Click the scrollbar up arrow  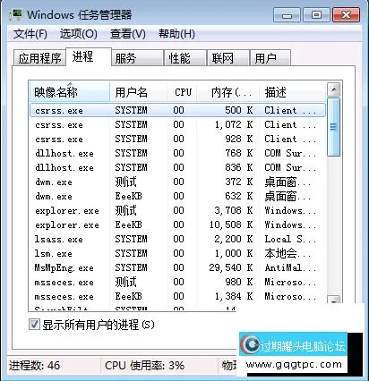(x=334, y=89)
